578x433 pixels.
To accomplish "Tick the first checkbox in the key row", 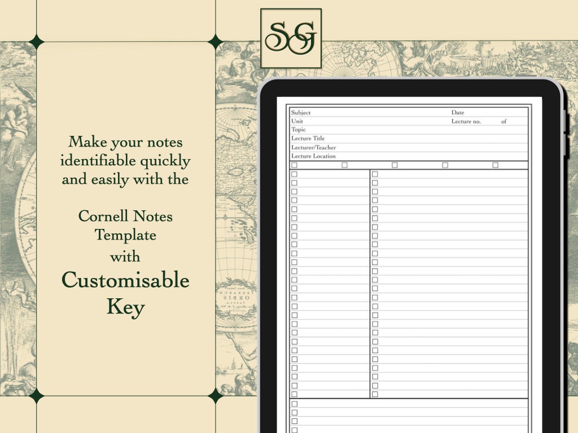I will [x=295, y=165].
